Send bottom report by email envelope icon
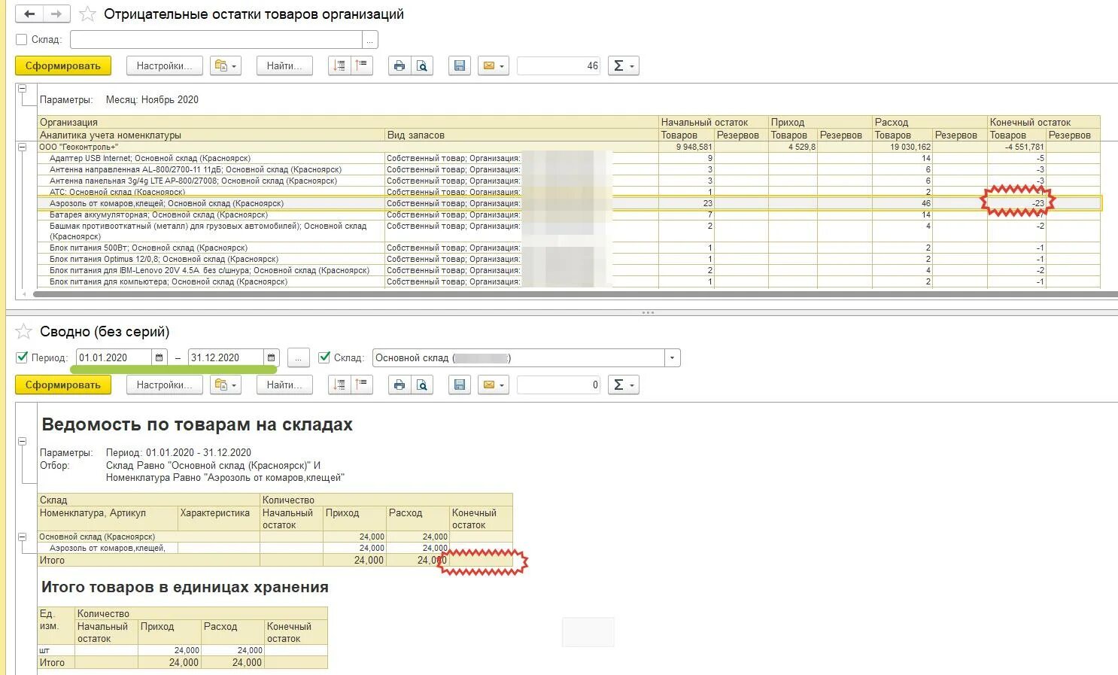This screenshot has width=1118, height=675. click(494, 385)
